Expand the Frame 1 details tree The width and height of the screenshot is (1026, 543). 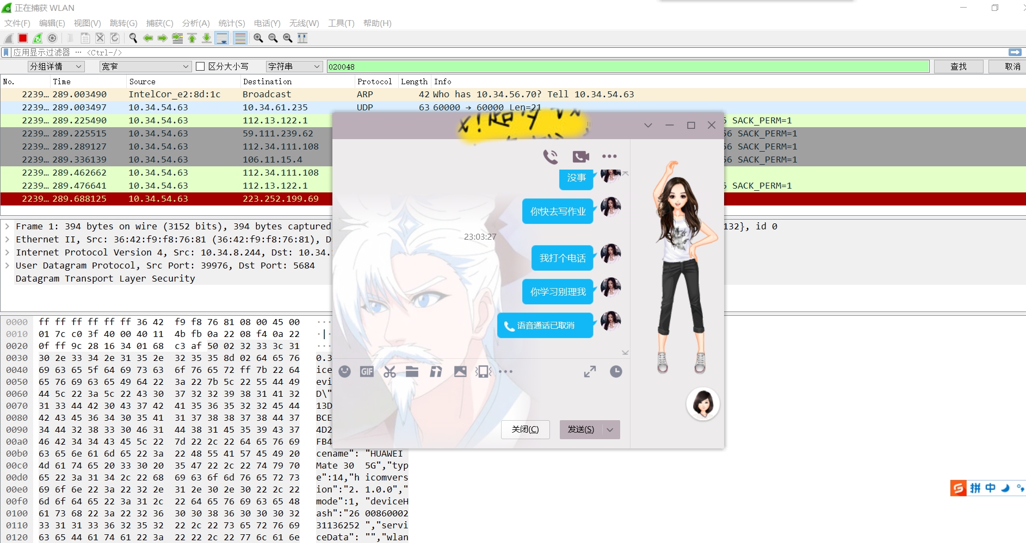point(7,226)
